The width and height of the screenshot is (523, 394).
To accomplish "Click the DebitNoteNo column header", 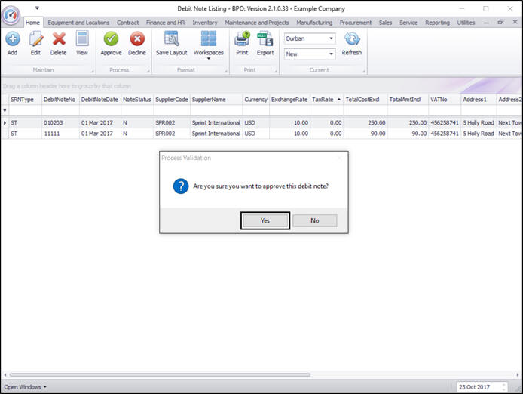I will [60, 99].
